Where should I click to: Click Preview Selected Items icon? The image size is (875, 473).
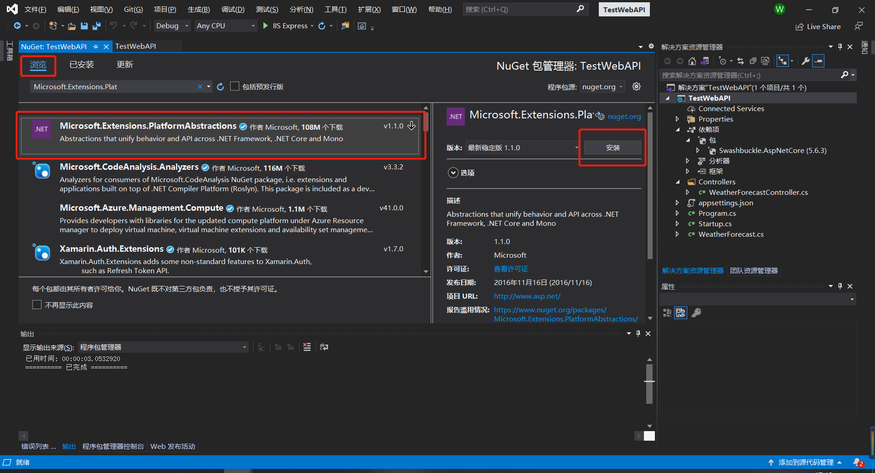pos(818,61)
